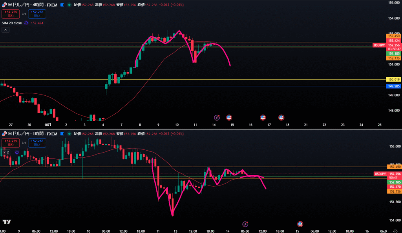Click the US flag event icon near date 15 in the 4-hour chart

[x=229, y=117]
